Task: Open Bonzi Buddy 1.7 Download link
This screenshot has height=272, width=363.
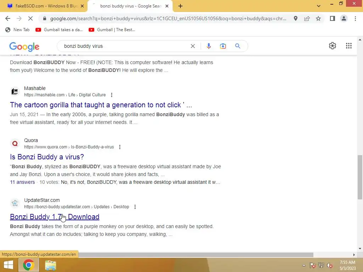Action: click(55, 217)
